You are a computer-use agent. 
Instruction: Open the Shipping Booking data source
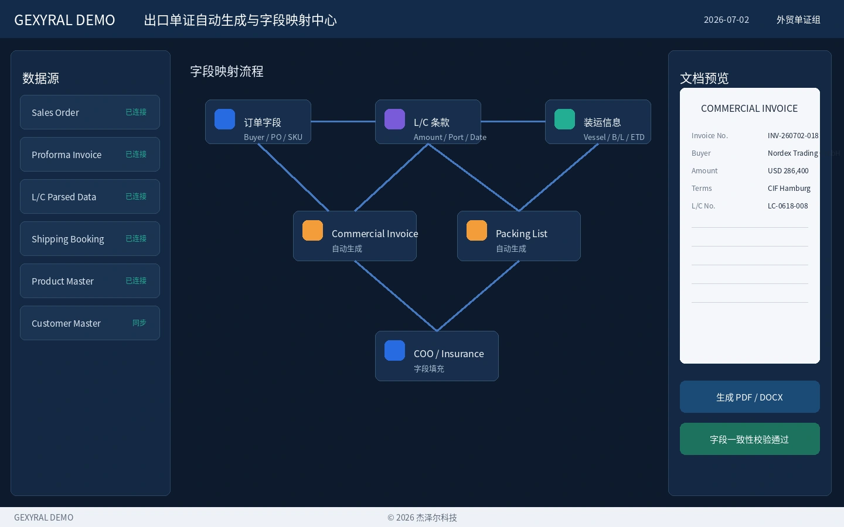click(x=90, y=238)
